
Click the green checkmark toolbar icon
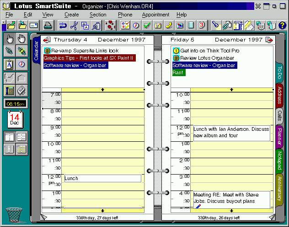click(x=147, y=26)
